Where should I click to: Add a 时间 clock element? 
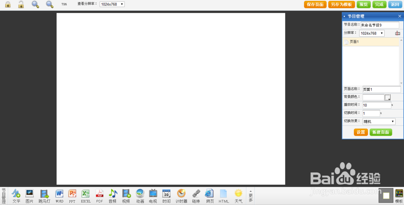[166, 196]
